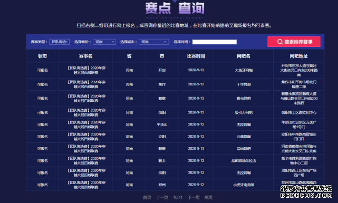Viewport: 338px width, 203px height.
Task: Click address 信阳市工区路文化中心
Action: click(x=299, y=112)
